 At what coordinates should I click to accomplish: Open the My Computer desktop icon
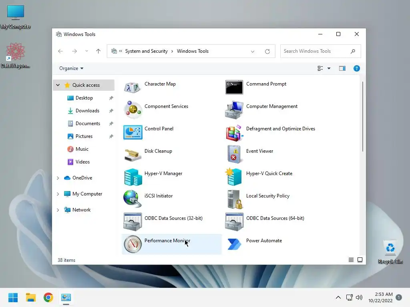click(16, 17)
